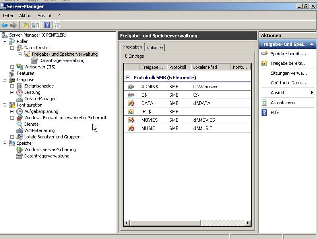The image size is (318, 239).
Task: Click the Up one level folder icon
Action: (26, 25)
